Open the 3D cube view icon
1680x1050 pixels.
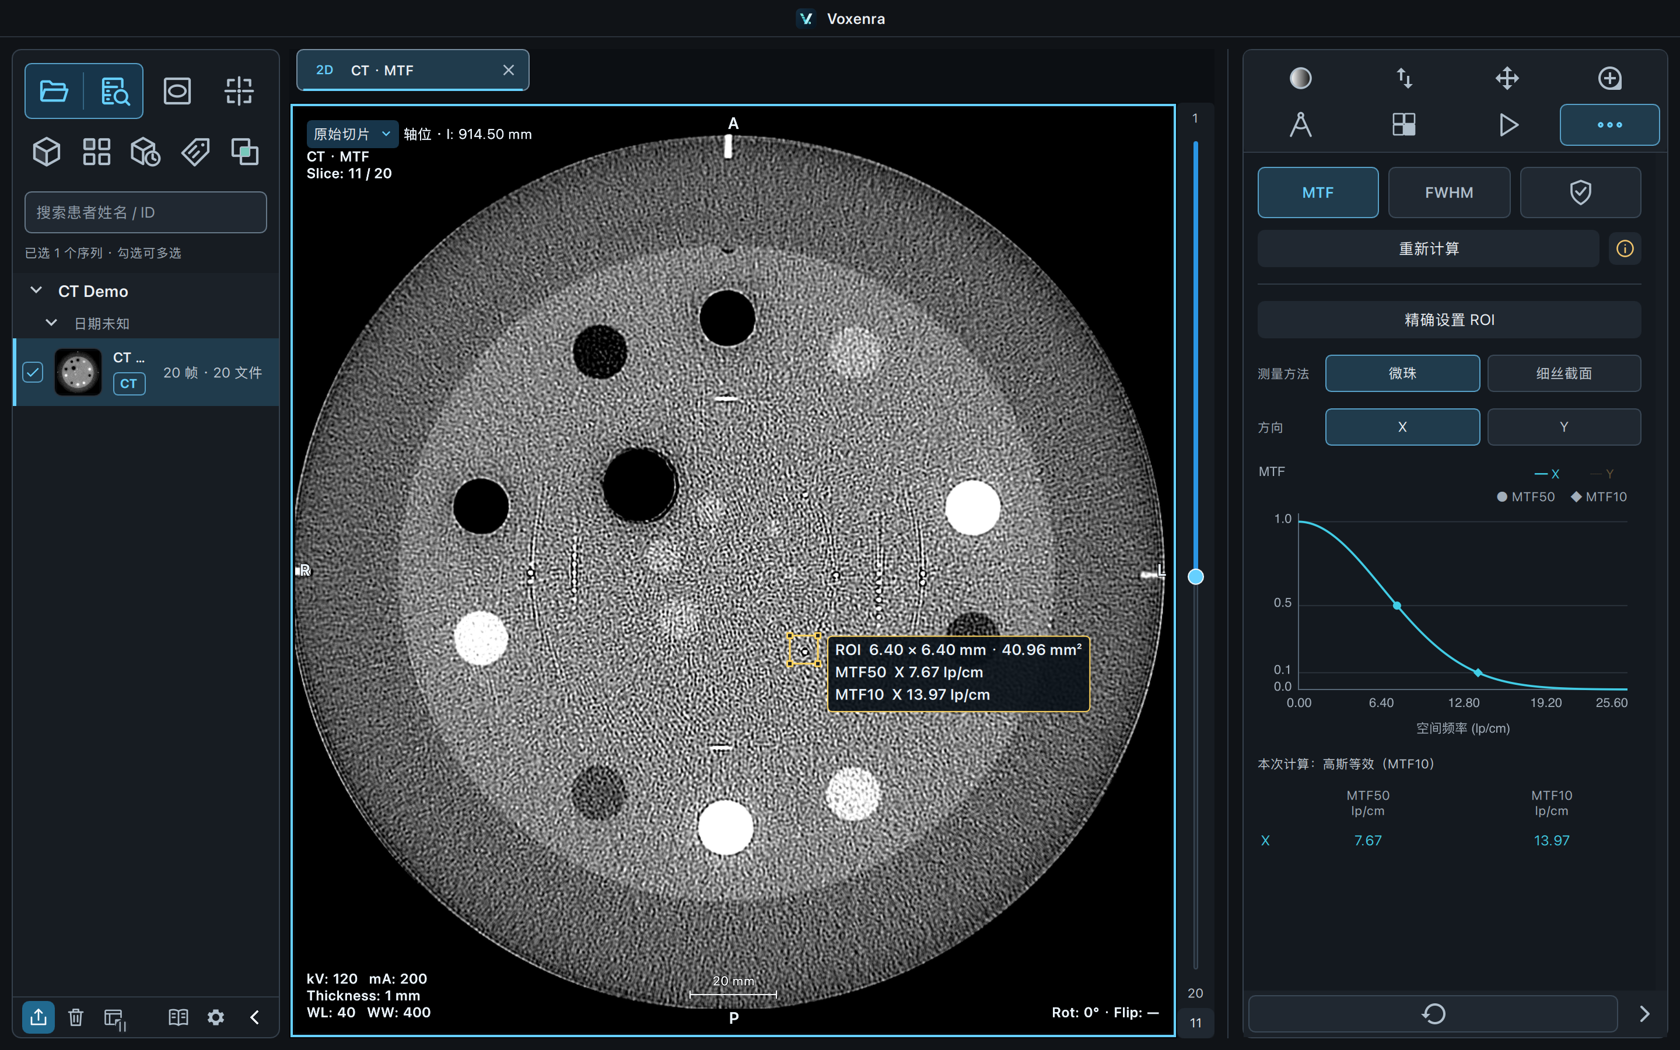47,152
